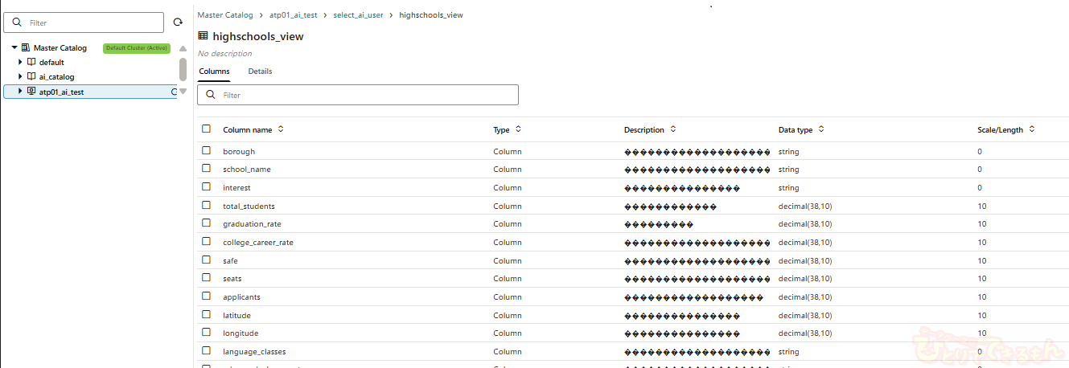Click the ai_catalog book icon
This screenshot has height=368, width=1069.
[31, 76]
